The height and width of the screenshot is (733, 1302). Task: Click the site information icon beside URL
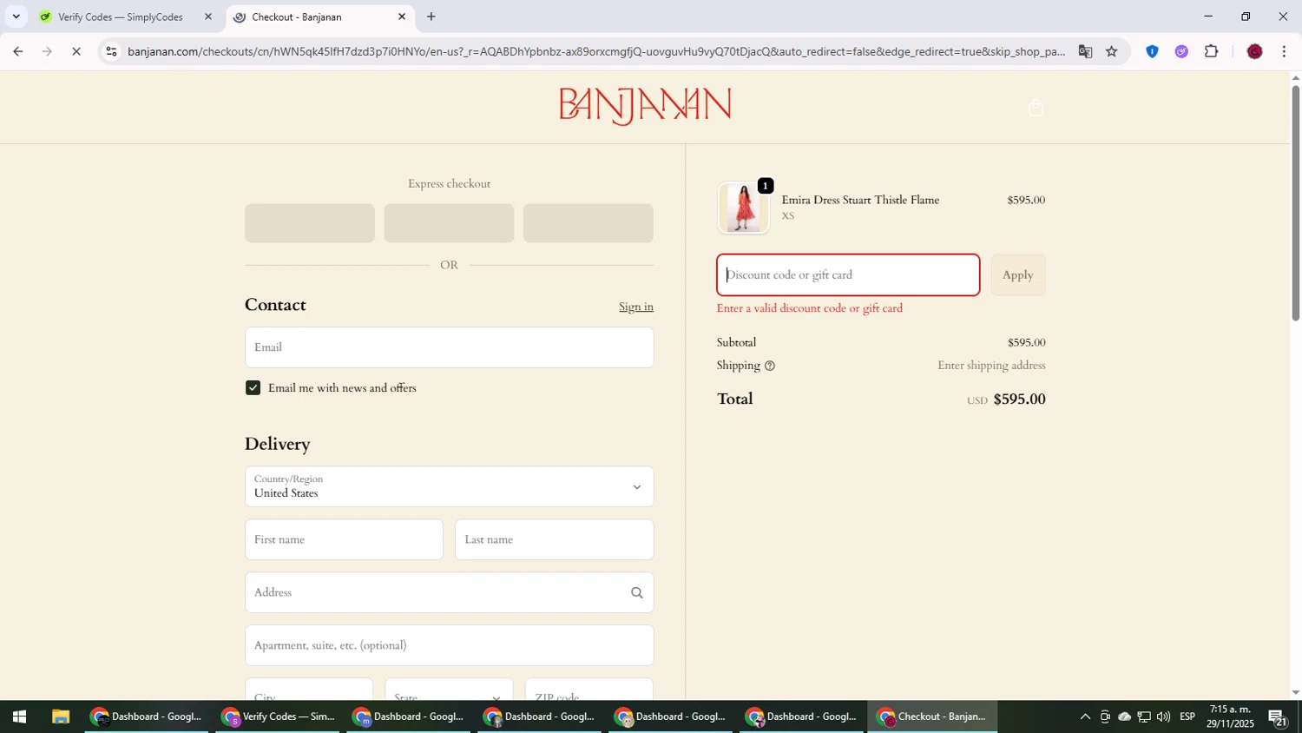[x=111, y=51]
